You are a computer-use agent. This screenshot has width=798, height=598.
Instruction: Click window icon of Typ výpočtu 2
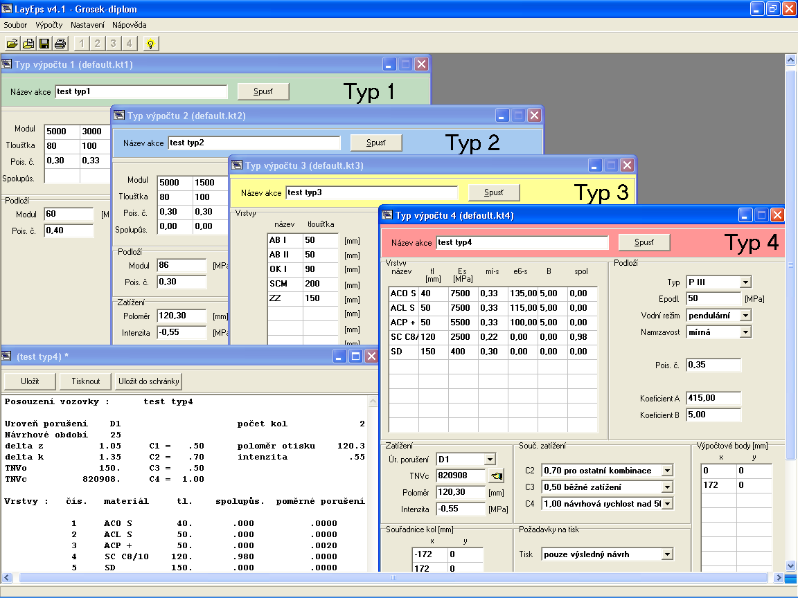[x=119, y=115]
